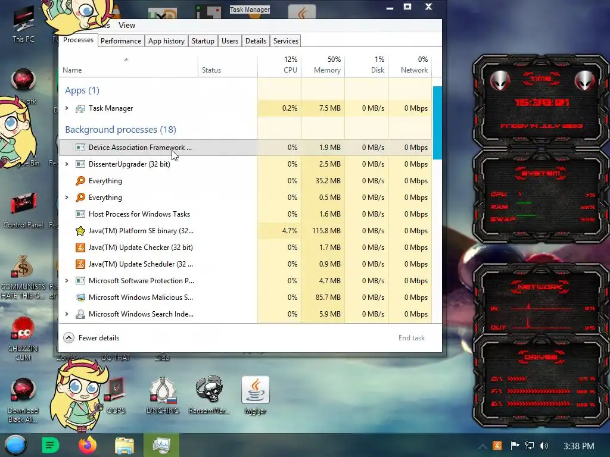610x457 pixels.
Task: Switch to the Performance tab
Action: (121, 41)
